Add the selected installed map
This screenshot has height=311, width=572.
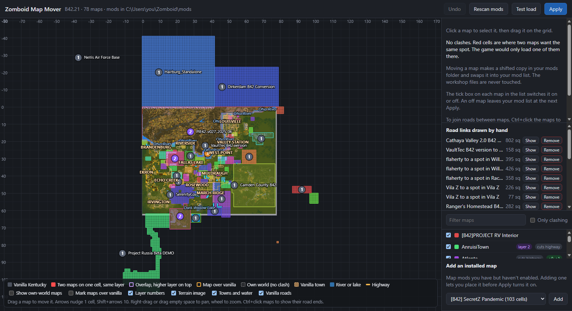(558, 299)
